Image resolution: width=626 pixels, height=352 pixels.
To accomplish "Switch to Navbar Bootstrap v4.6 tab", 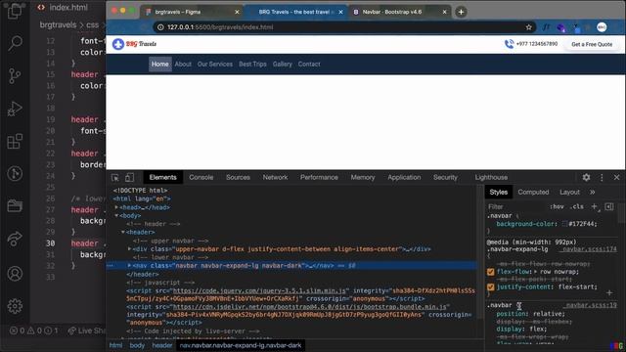I will (x=400, y=12).
